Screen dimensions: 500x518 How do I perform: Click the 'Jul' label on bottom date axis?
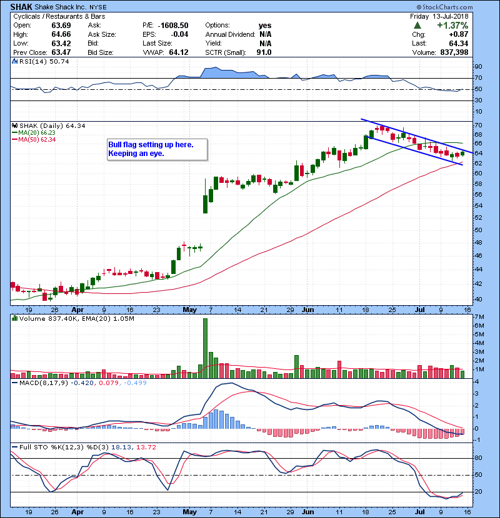(x=419, y=512)
